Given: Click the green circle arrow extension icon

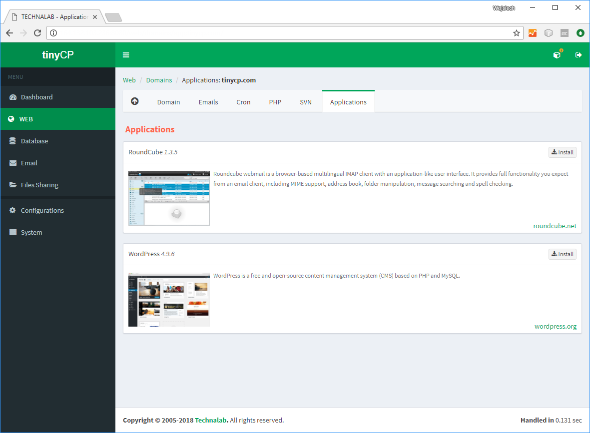Looking at the screenshot, I should pos(581,33).
